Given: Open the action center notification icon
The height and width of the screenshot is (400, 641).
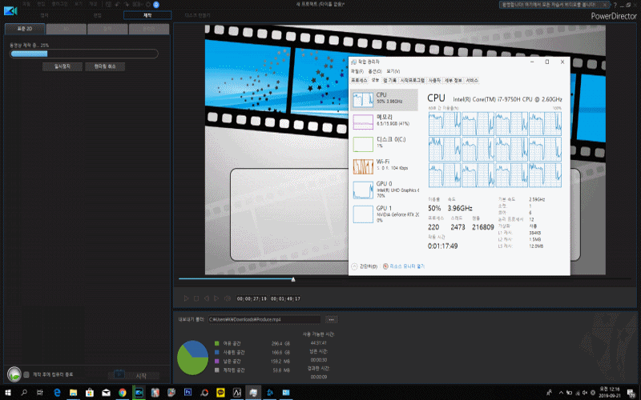Looking at the screenshot, I should tap(631, 393).
